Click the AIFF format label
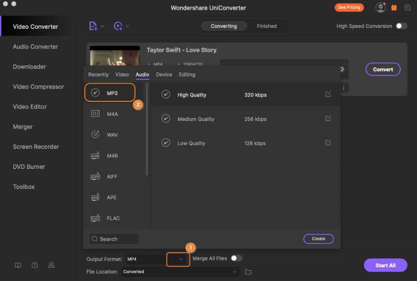The height and width of the screenshot is (281, 417). pyautogui.click(x=112, y=176)
